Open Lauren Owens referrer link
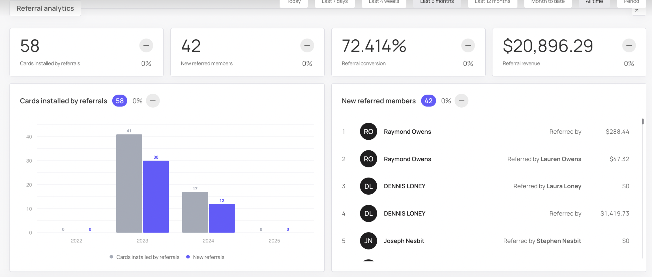The height and width of the screenshot is (277, 652). click(561, 159)
